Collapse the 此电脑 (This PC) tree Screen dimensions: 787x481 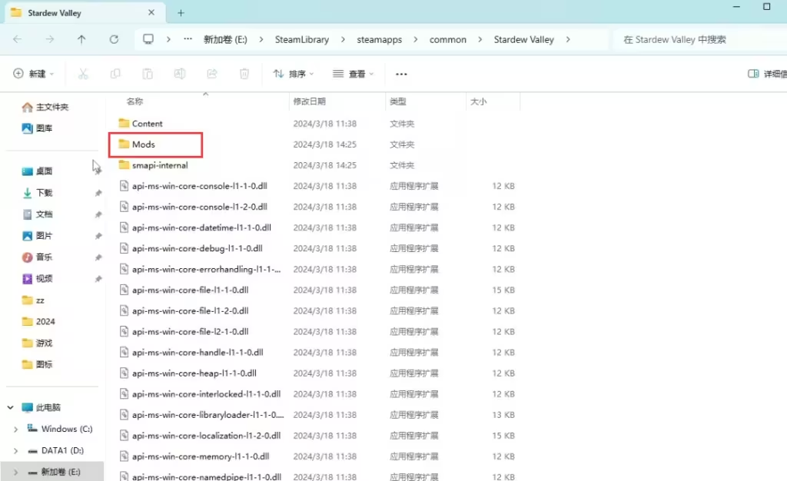click(x=10, y=407)
